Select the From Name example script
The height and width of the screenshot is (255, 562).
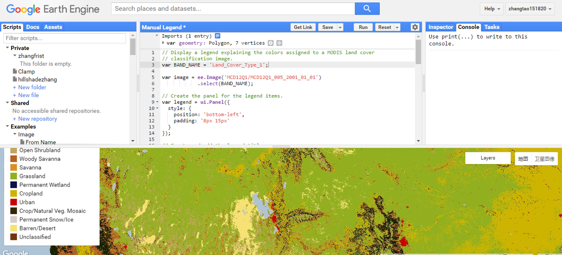41,142
